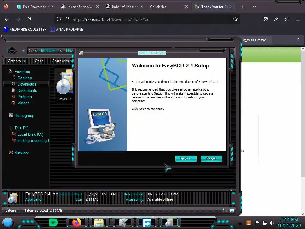This screenshot has height=229, width=305.
Task: Select Documents in Explorer sidebar
Action: [x=27, y=90]
